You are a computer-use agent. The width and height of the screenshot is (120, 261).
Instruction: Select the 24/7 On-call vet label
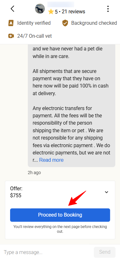[x=34, y=36]
